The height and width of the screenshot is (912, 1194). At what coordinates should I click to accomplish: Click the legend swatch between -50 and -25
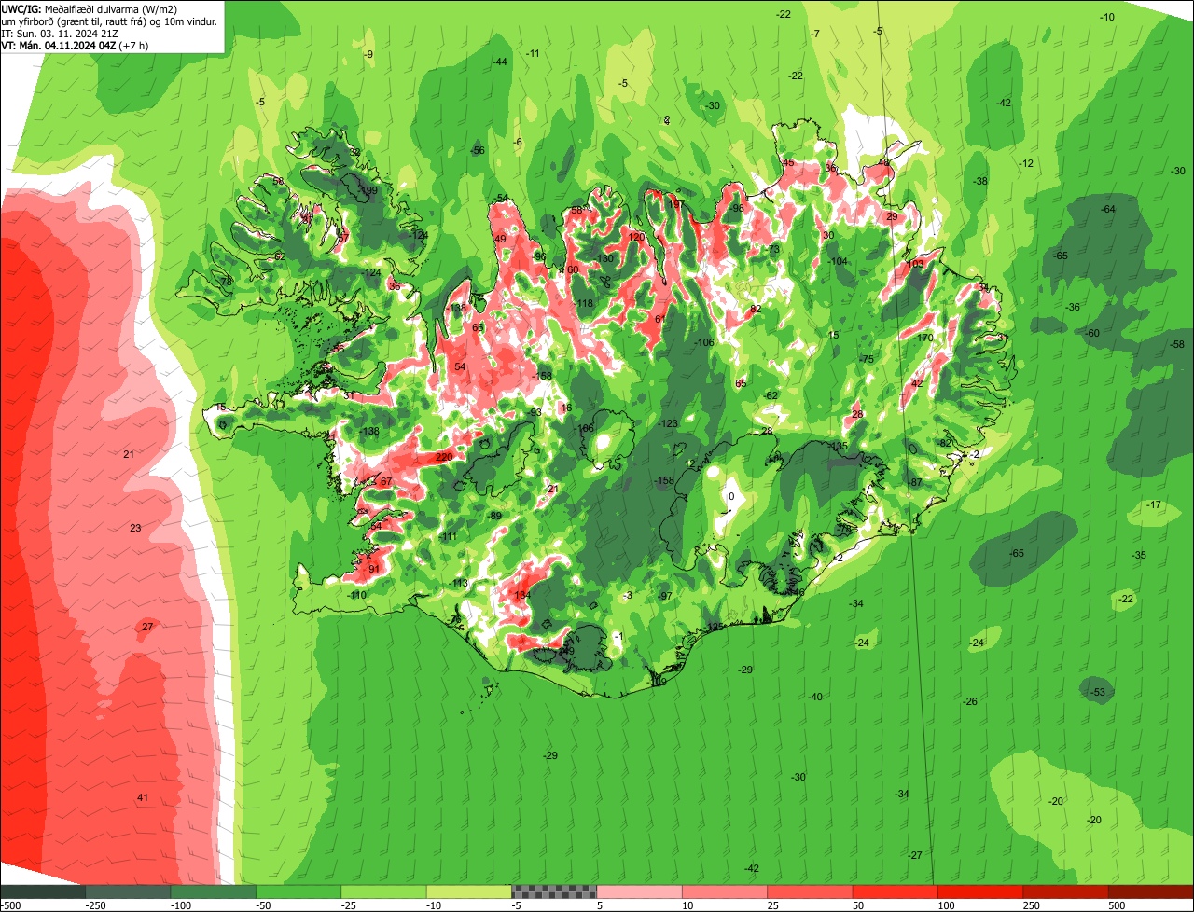click(298, 891)
